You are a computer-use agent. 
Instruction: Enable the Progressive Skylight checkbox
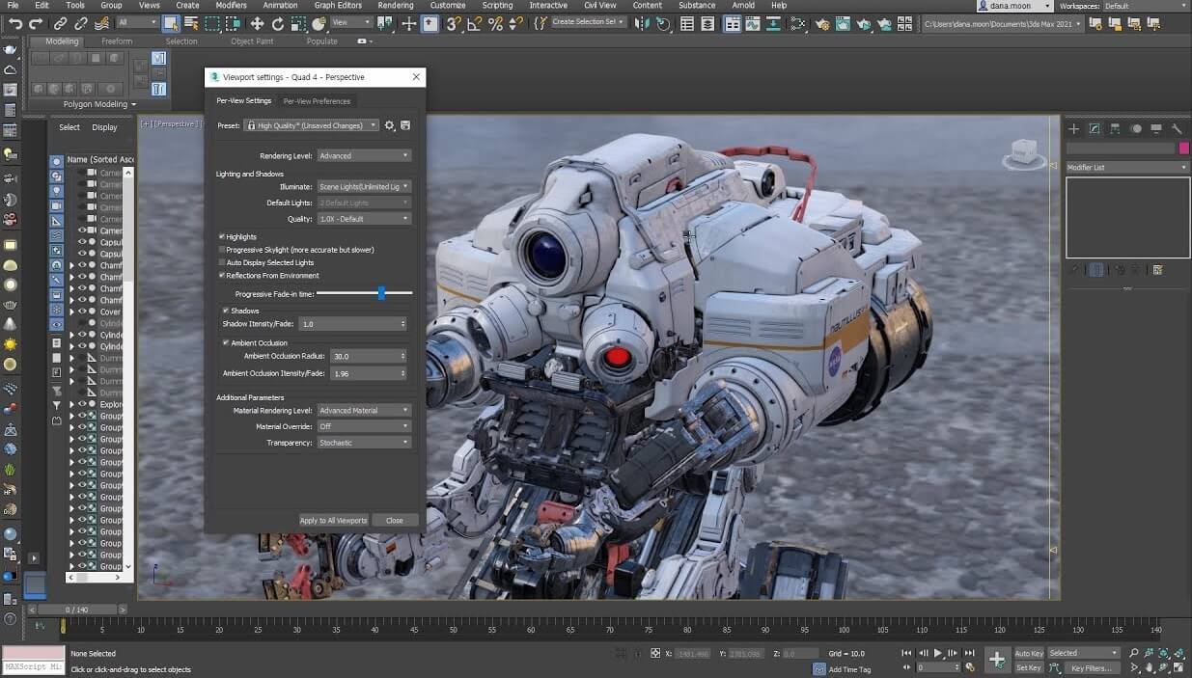222,250
